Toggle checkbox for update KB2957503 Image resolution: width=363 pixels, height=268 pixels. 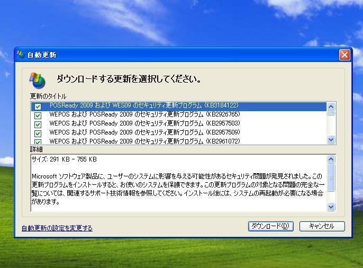(x=38, y=124)
